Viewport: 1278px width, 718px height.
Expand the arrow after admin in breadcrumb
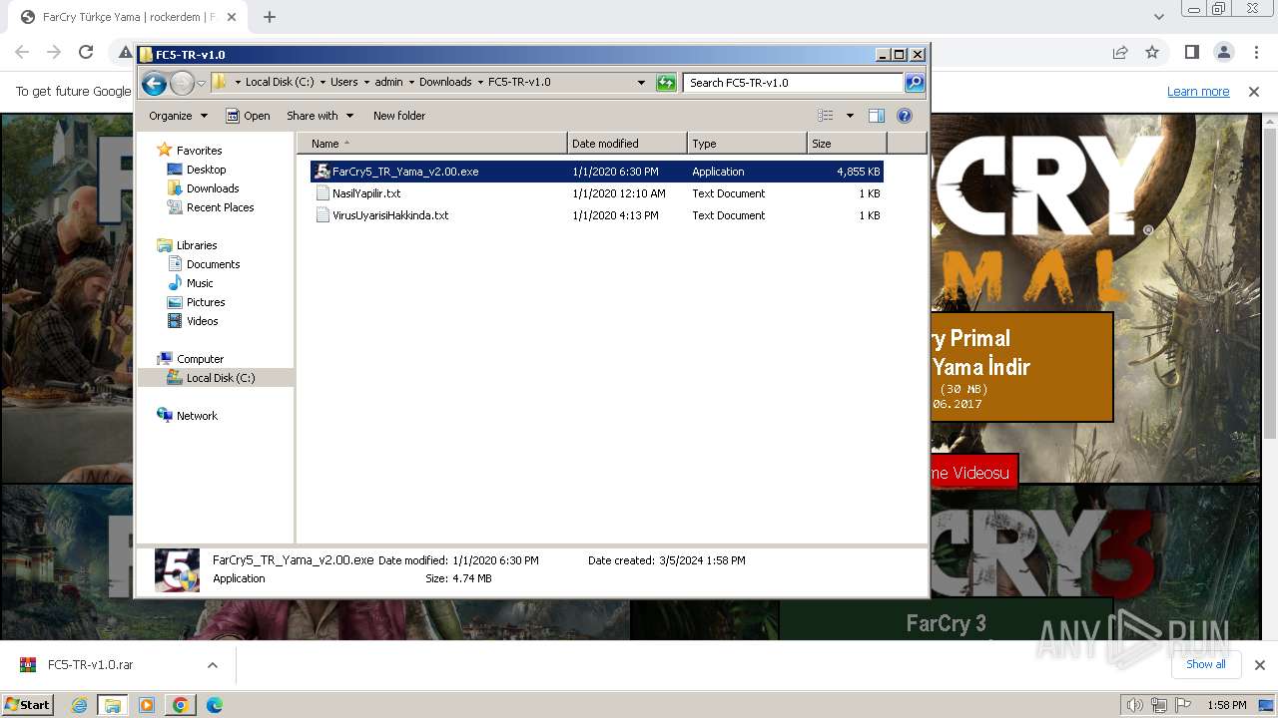tap(410, 82)
